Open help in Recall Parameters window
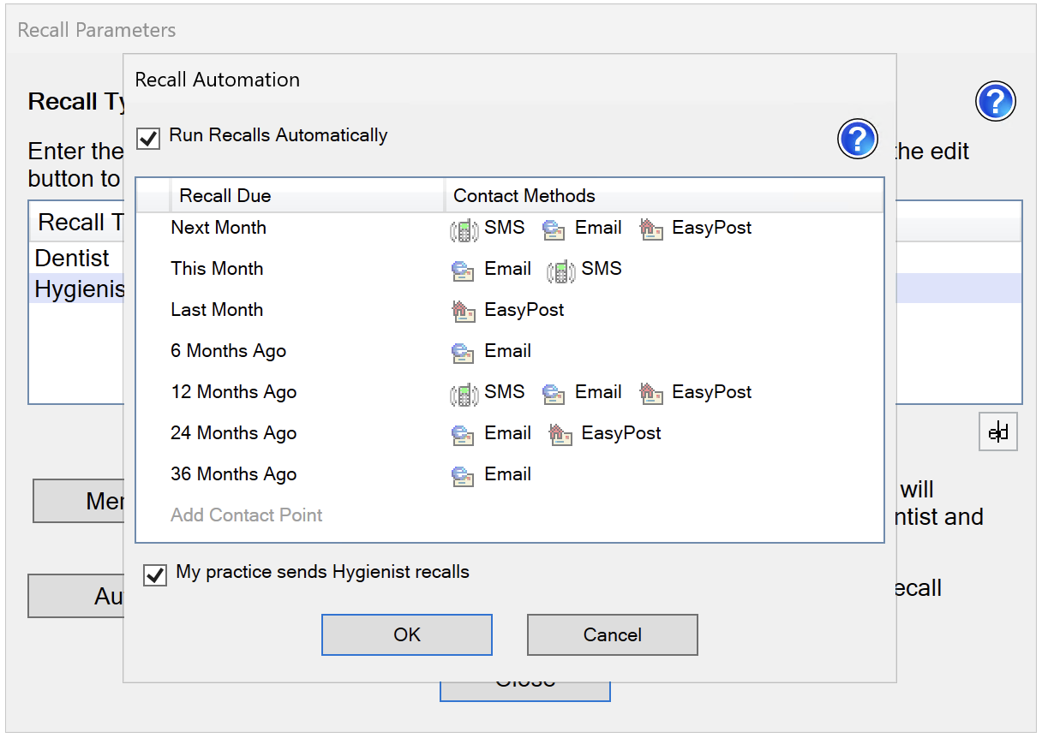Viewport: 1042px width, 738px height. coord(995,102)
